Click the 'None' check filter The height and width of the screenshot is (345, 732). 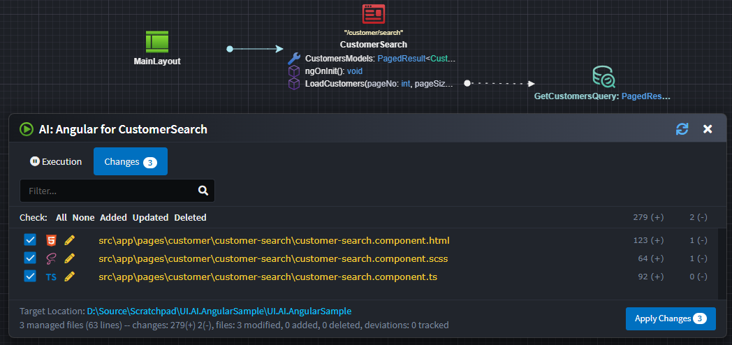(x=83, y=218)
